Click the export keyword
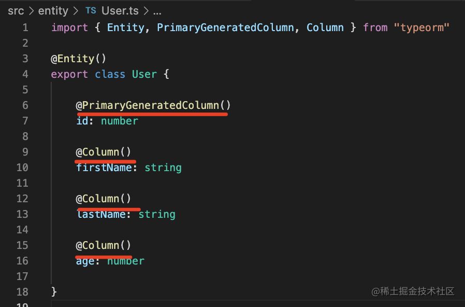The width and height of the screenshot is (465, 307). point(69,74)
